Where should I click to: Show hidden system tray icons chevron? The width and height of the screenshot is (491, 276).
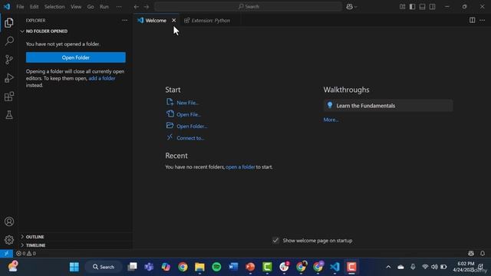[388, 267]
